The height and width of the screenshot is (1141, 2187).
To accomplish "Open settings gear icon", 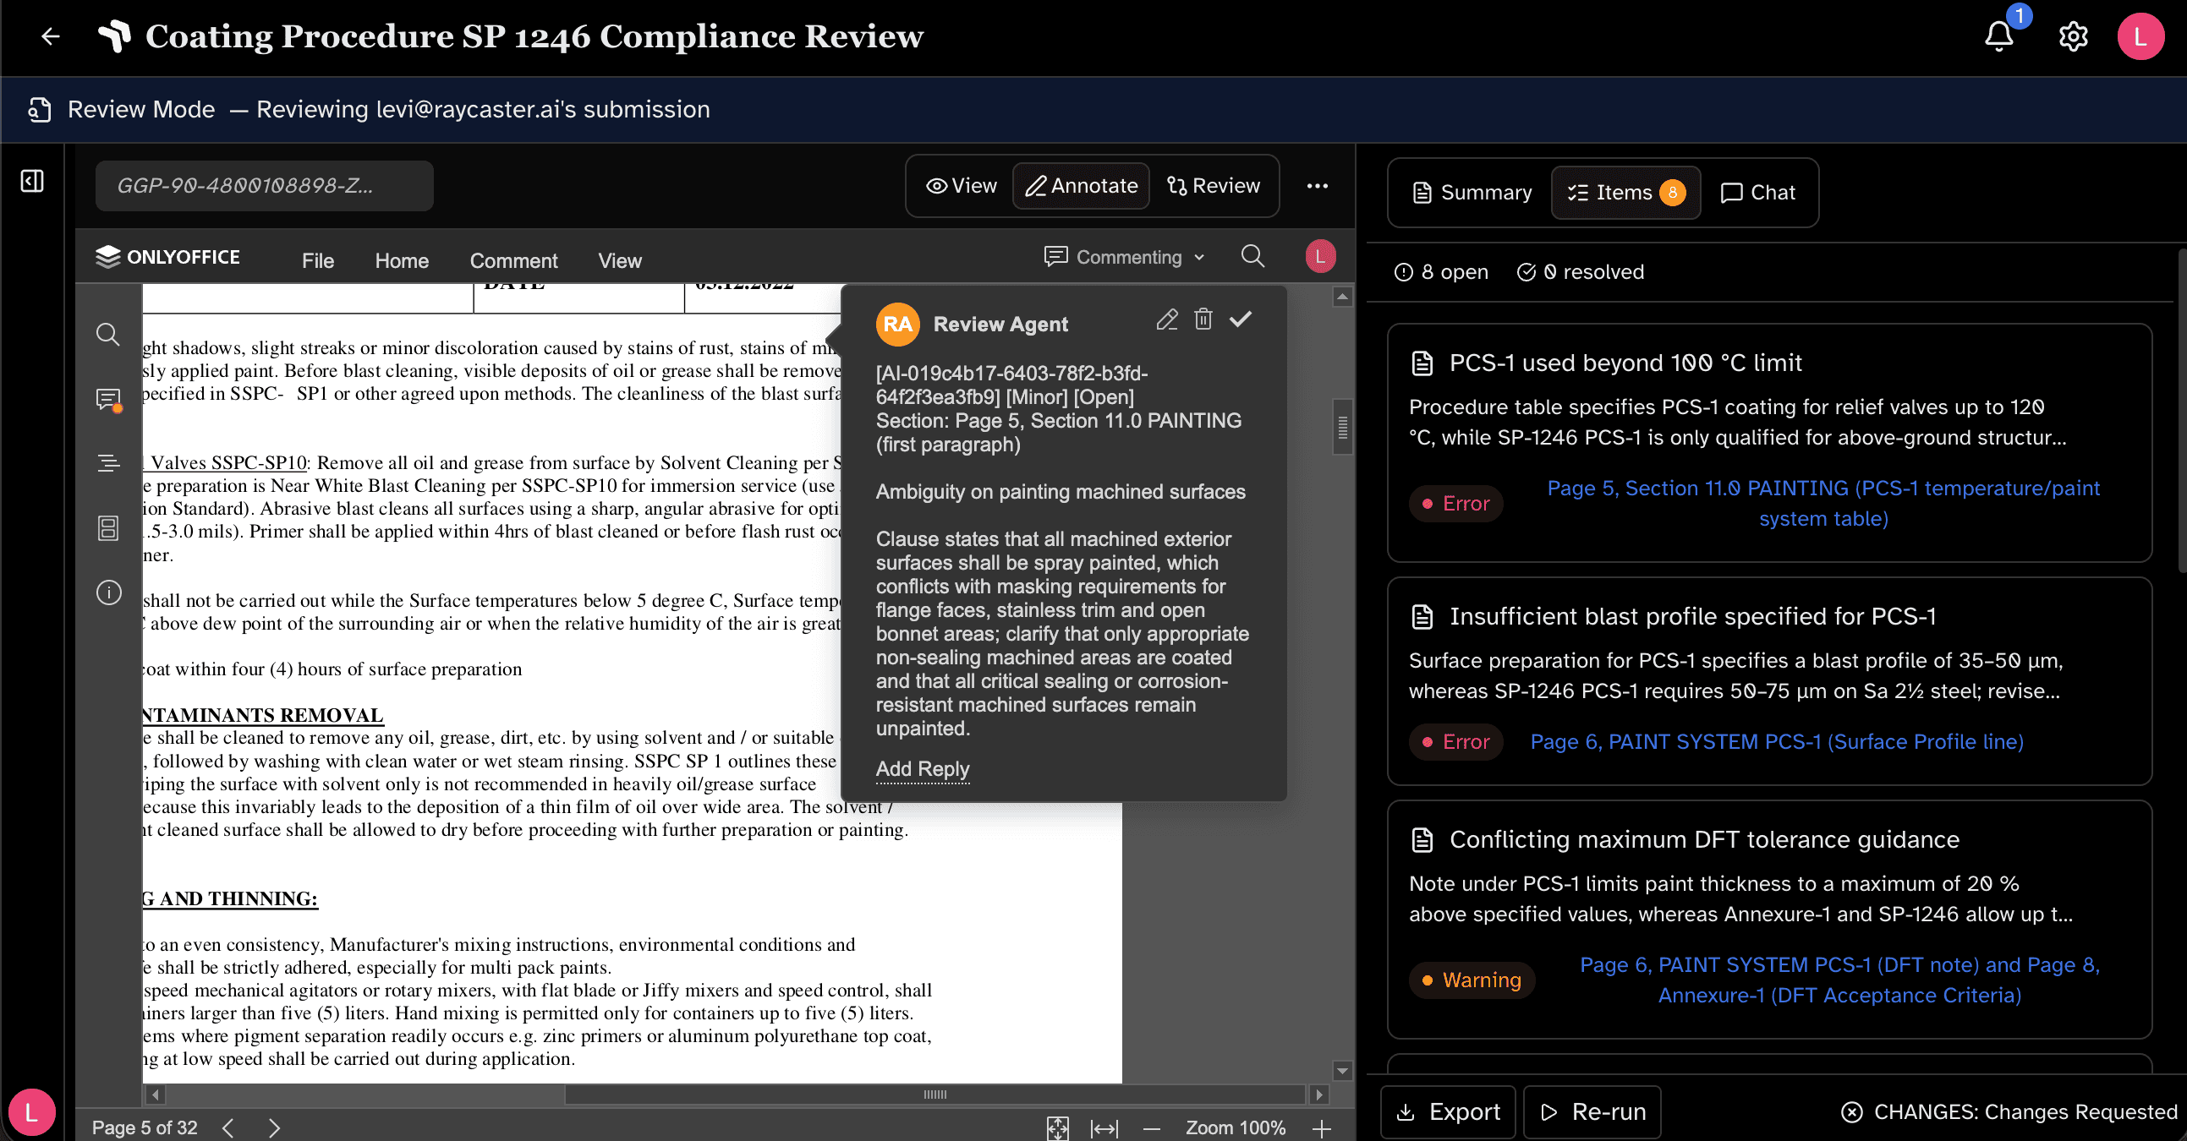I will (2072, 36).
